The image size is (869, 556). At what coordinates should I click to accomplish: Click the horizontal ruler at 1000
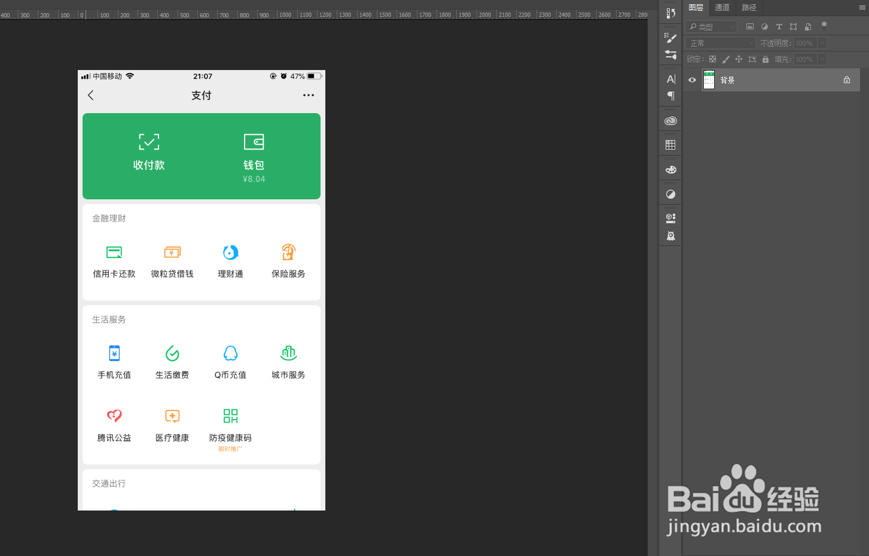pos(285,14)
